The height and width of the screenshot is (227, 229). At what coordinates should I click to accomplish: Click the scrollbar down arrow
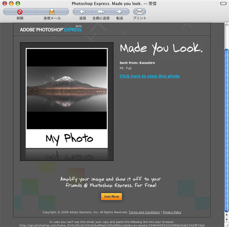coord(227,219)
